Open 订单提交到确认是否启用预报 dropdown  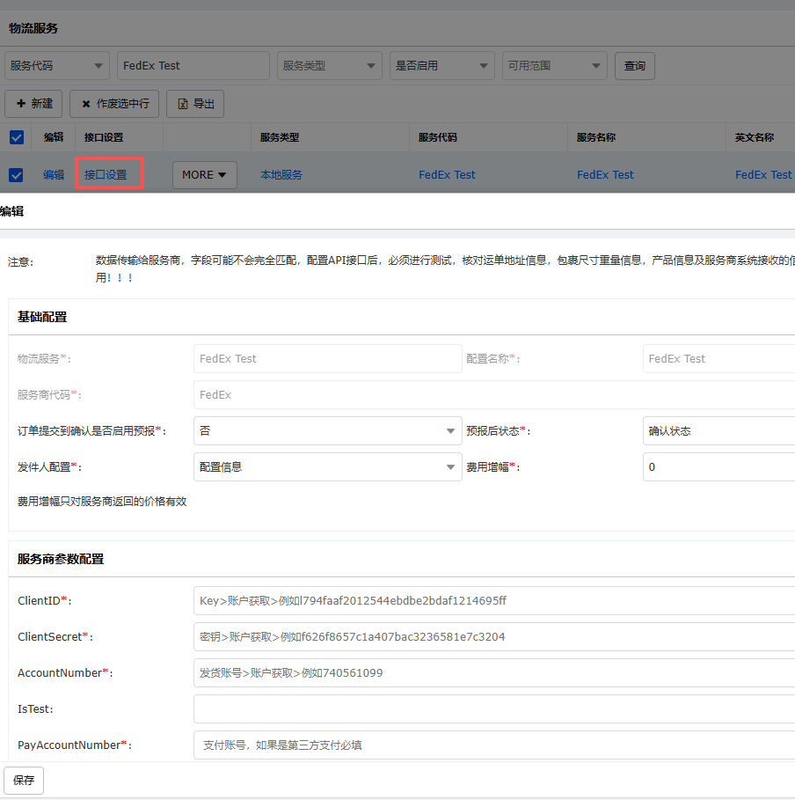point(327,431)
